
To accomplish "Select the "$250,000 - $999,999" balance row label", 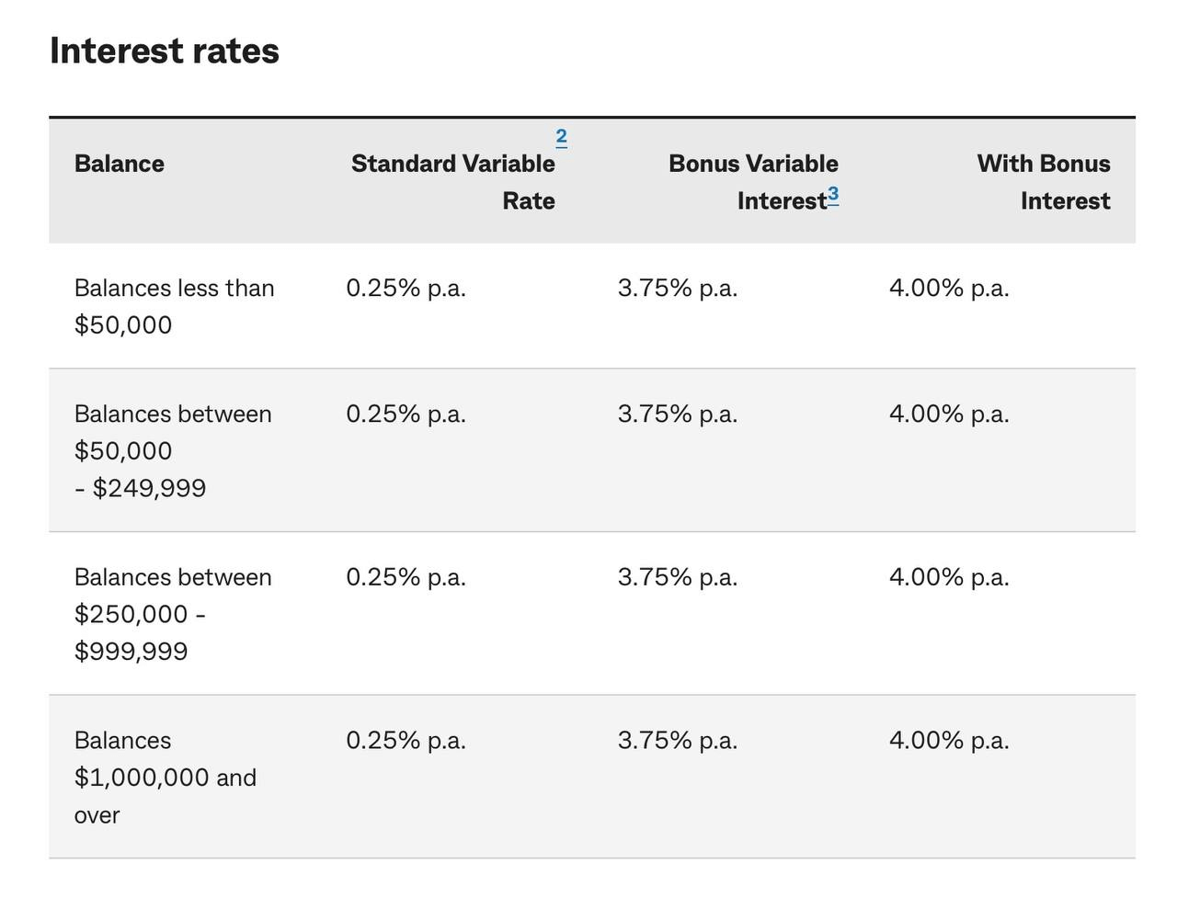I will tap(173, 613).
